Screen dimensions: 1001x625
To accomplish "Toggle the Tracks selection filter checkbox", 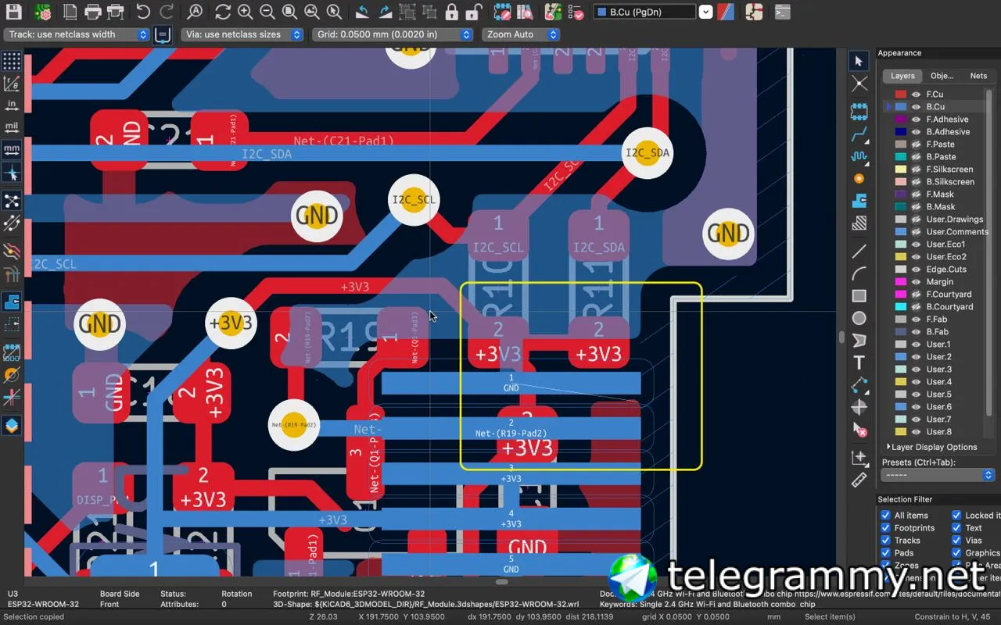I will pyautogui.click(x=886, y=541).
